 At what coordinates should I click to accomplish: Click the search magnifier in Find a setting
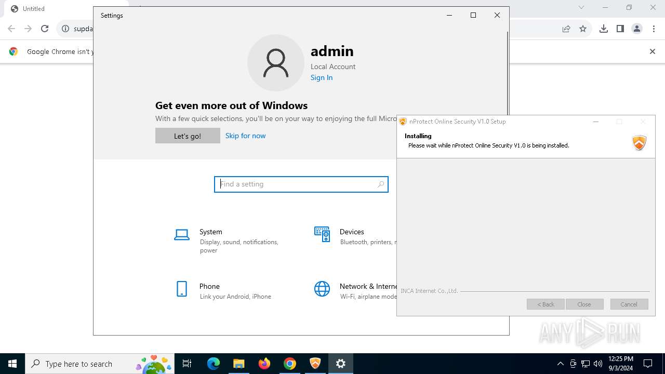[x=381, y=184]
